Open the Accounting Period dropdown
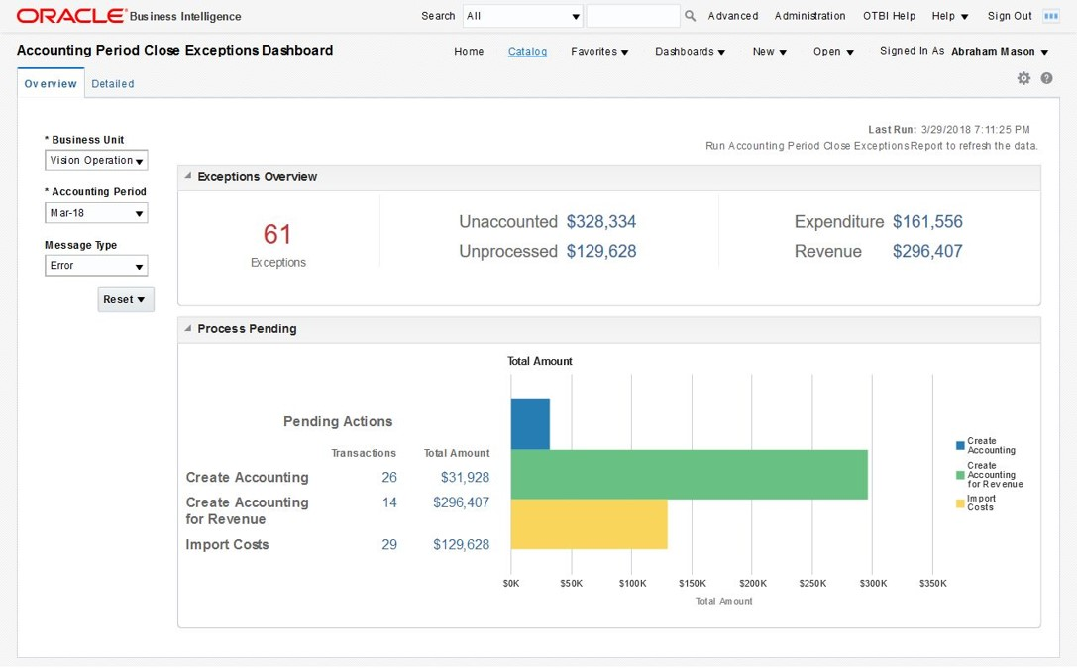1077x669 pixels. pos(96,213)
